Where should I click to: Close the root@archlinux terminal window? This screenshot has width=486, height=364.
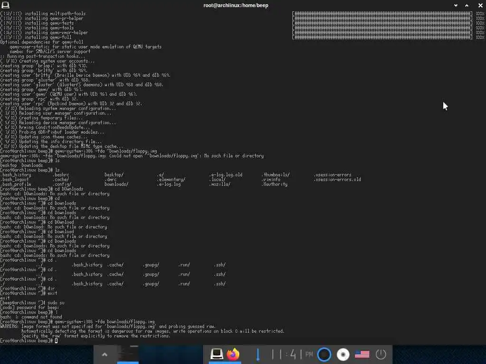480,5
